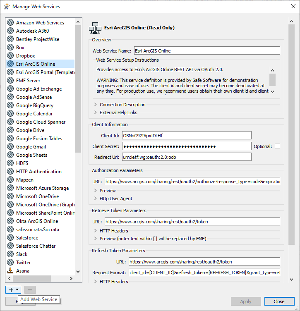Click the Web Service Name field
The width and height of the screenshot is (300, 311).
207,50
